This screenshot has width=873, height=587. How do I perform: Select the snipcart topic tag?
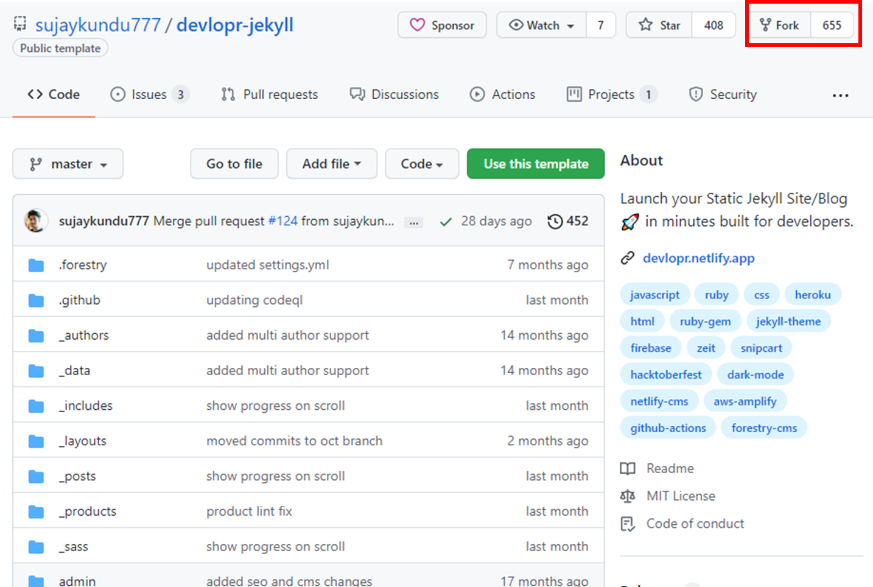761,348
